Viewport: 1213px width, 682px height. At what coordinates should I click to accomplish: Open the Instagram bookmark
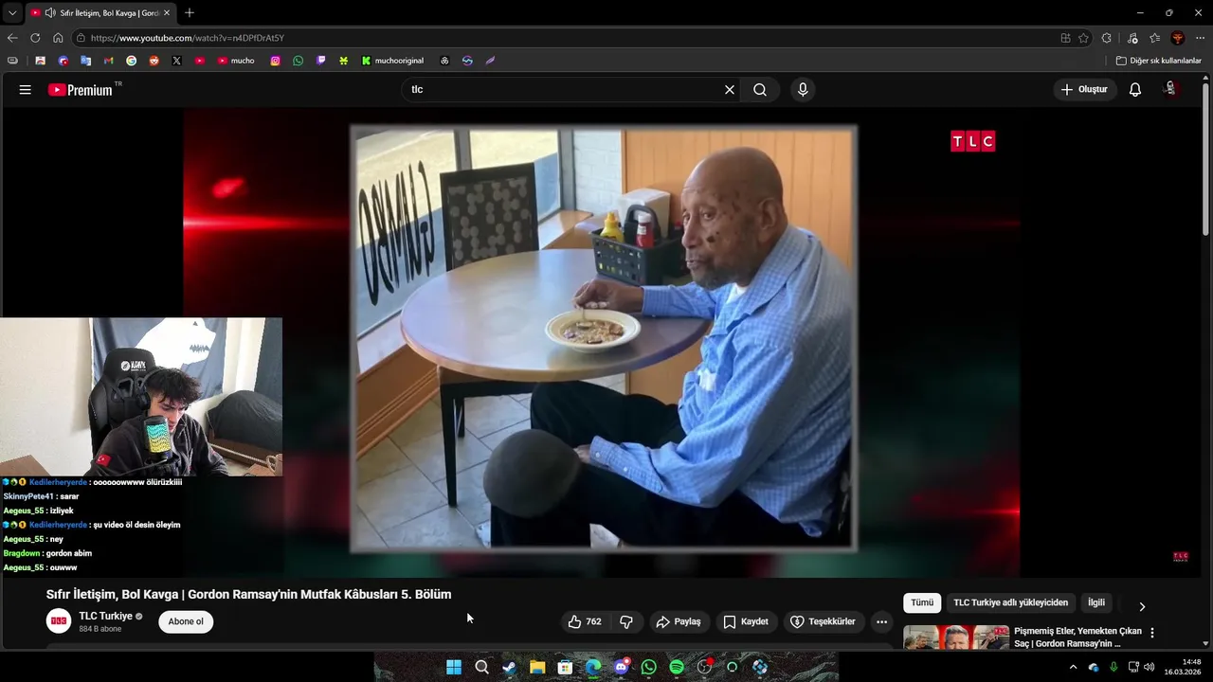275,61
